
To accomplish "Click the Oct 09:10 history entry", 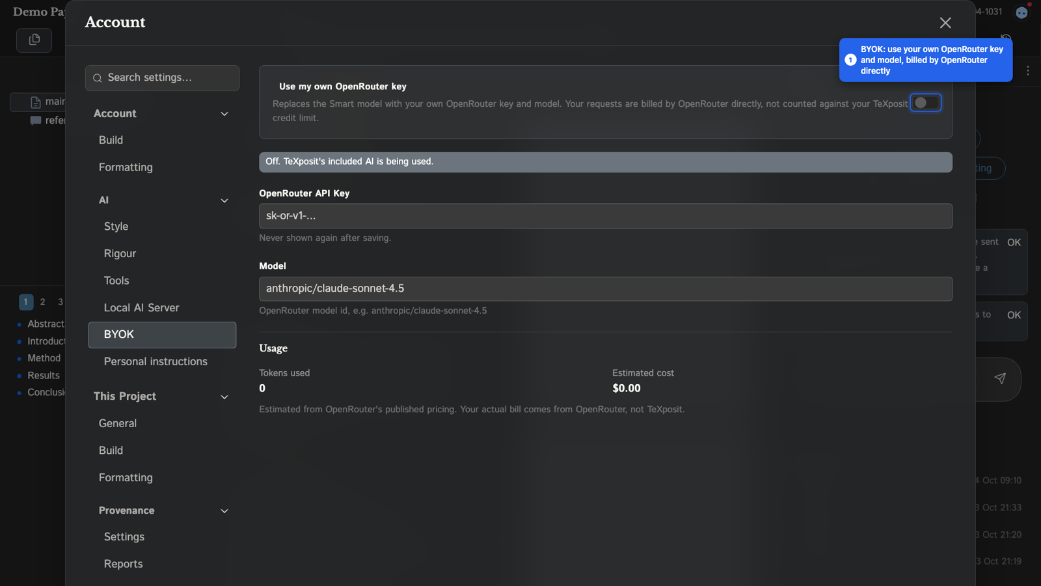I will (x=999, y=481).
